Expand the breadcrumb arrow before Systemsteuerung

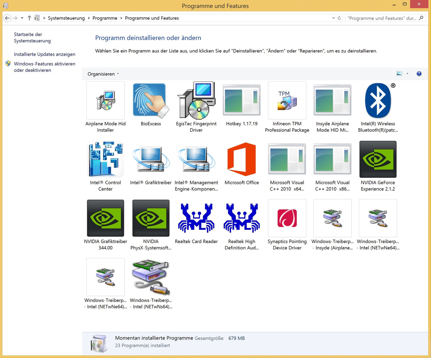pyautogui.click(x=44, y=18)
